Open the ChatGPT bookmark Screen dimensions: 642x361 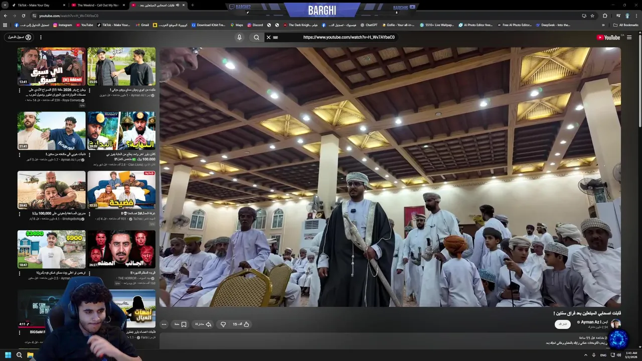(x=369, y=25)
